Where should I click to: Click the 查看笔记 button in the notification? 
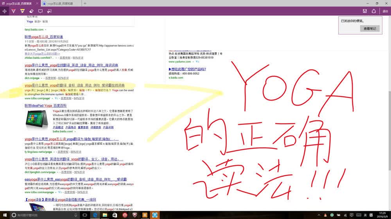tap(369, 28)
